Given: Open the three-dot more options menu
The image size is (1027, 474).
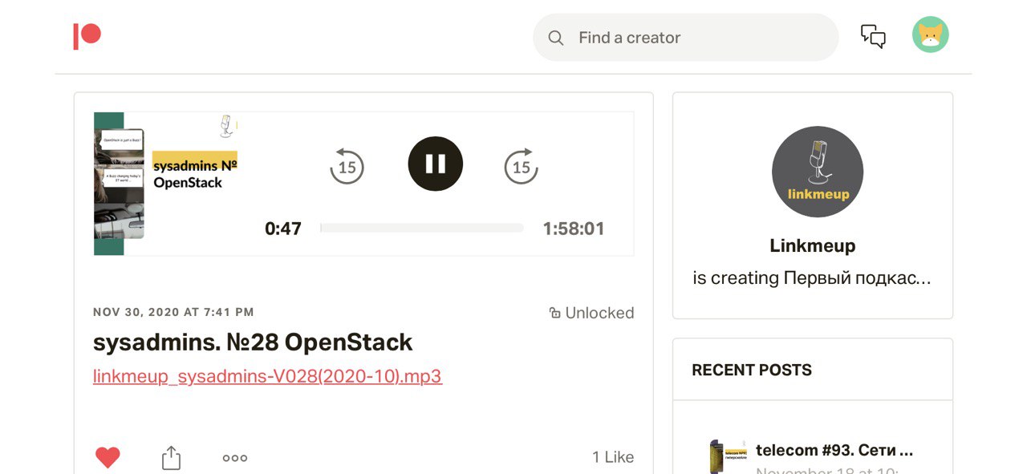Looking at the screenshot, I should pyautogui.click(x=235, y=458).
